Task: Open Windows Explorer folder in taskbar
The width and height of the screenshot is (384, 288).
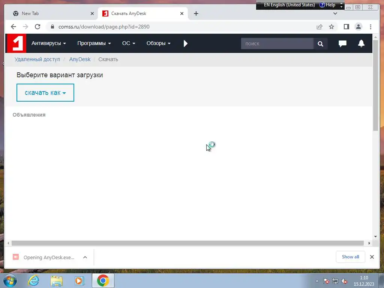Action: click(57, 280)
